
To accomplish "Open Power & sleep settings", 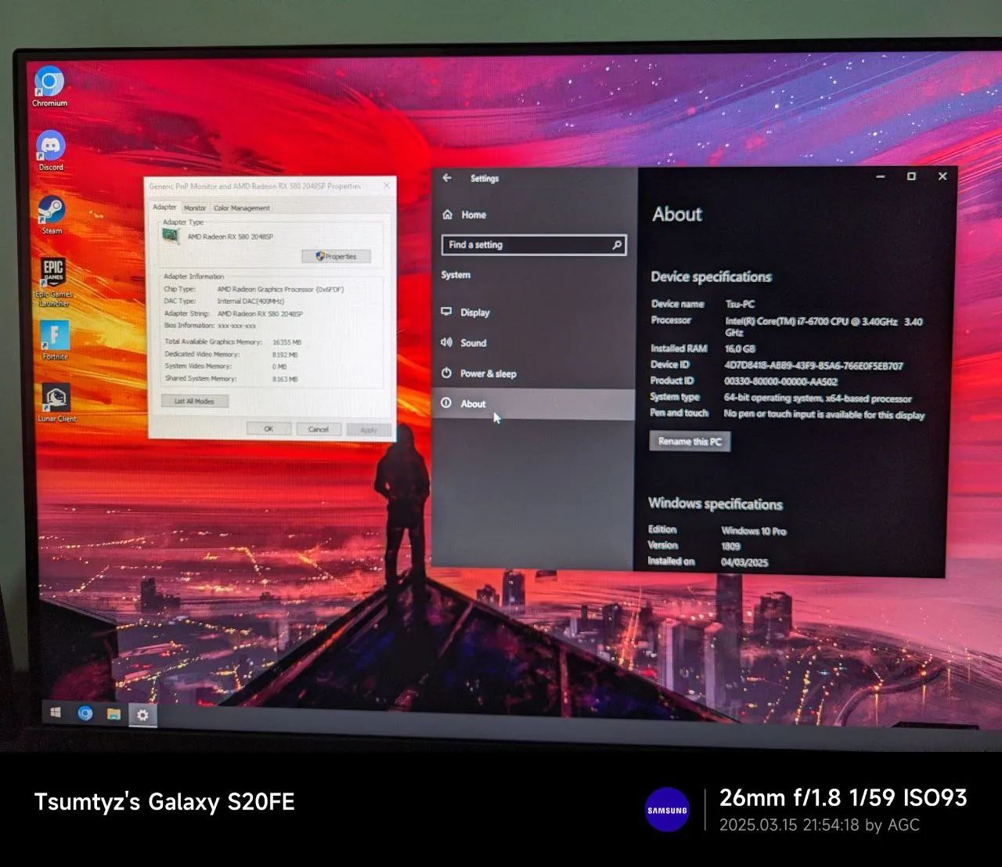I will click(488, 374).
